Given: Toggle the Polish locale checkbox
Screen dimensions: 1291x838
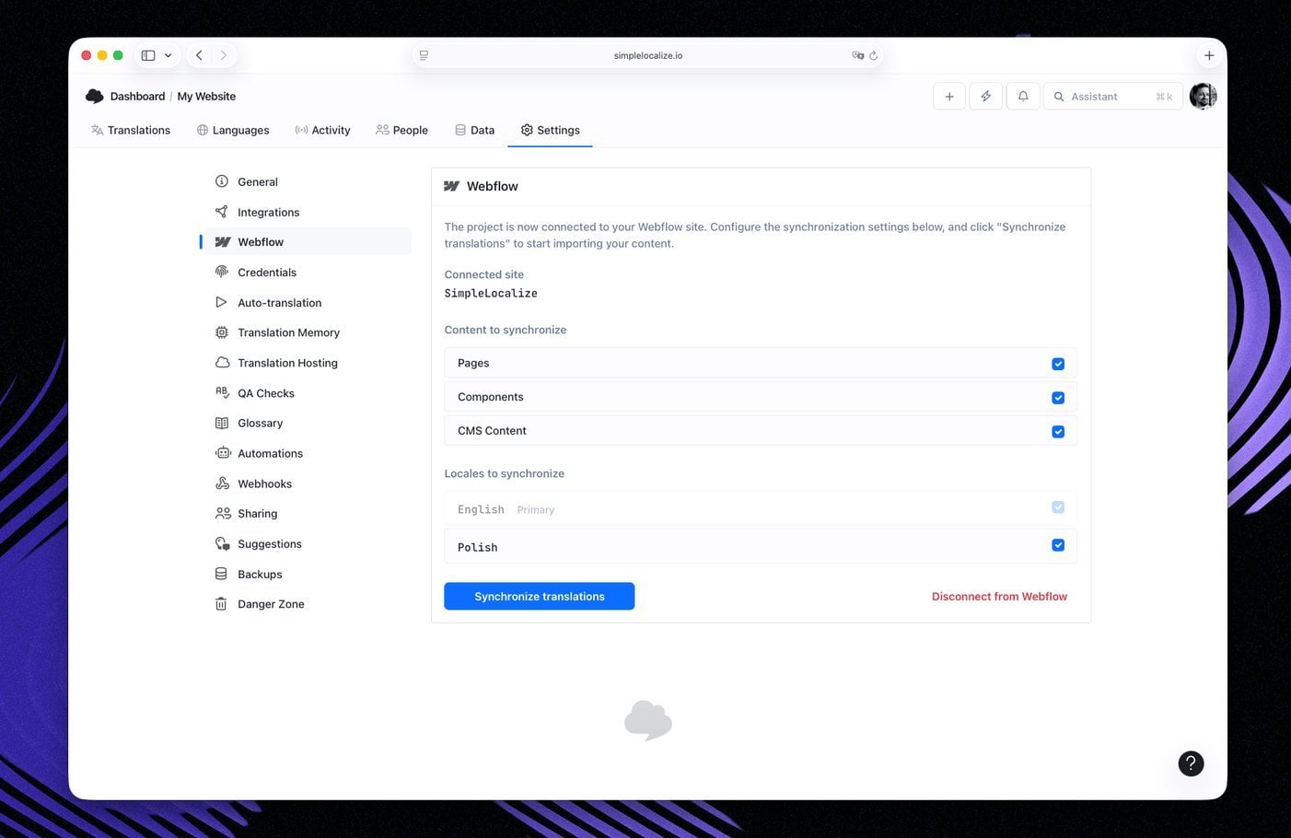Looking at the screenshot, I should [1058, 544].
